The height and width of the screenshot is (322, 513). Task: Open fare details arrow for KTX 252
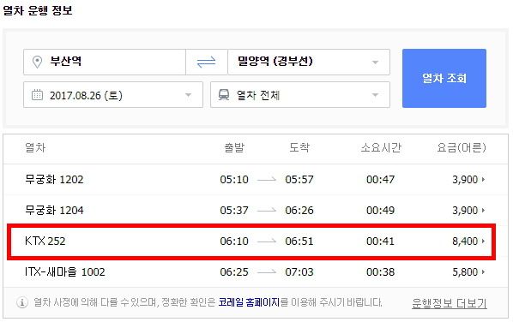click(483, 241)
